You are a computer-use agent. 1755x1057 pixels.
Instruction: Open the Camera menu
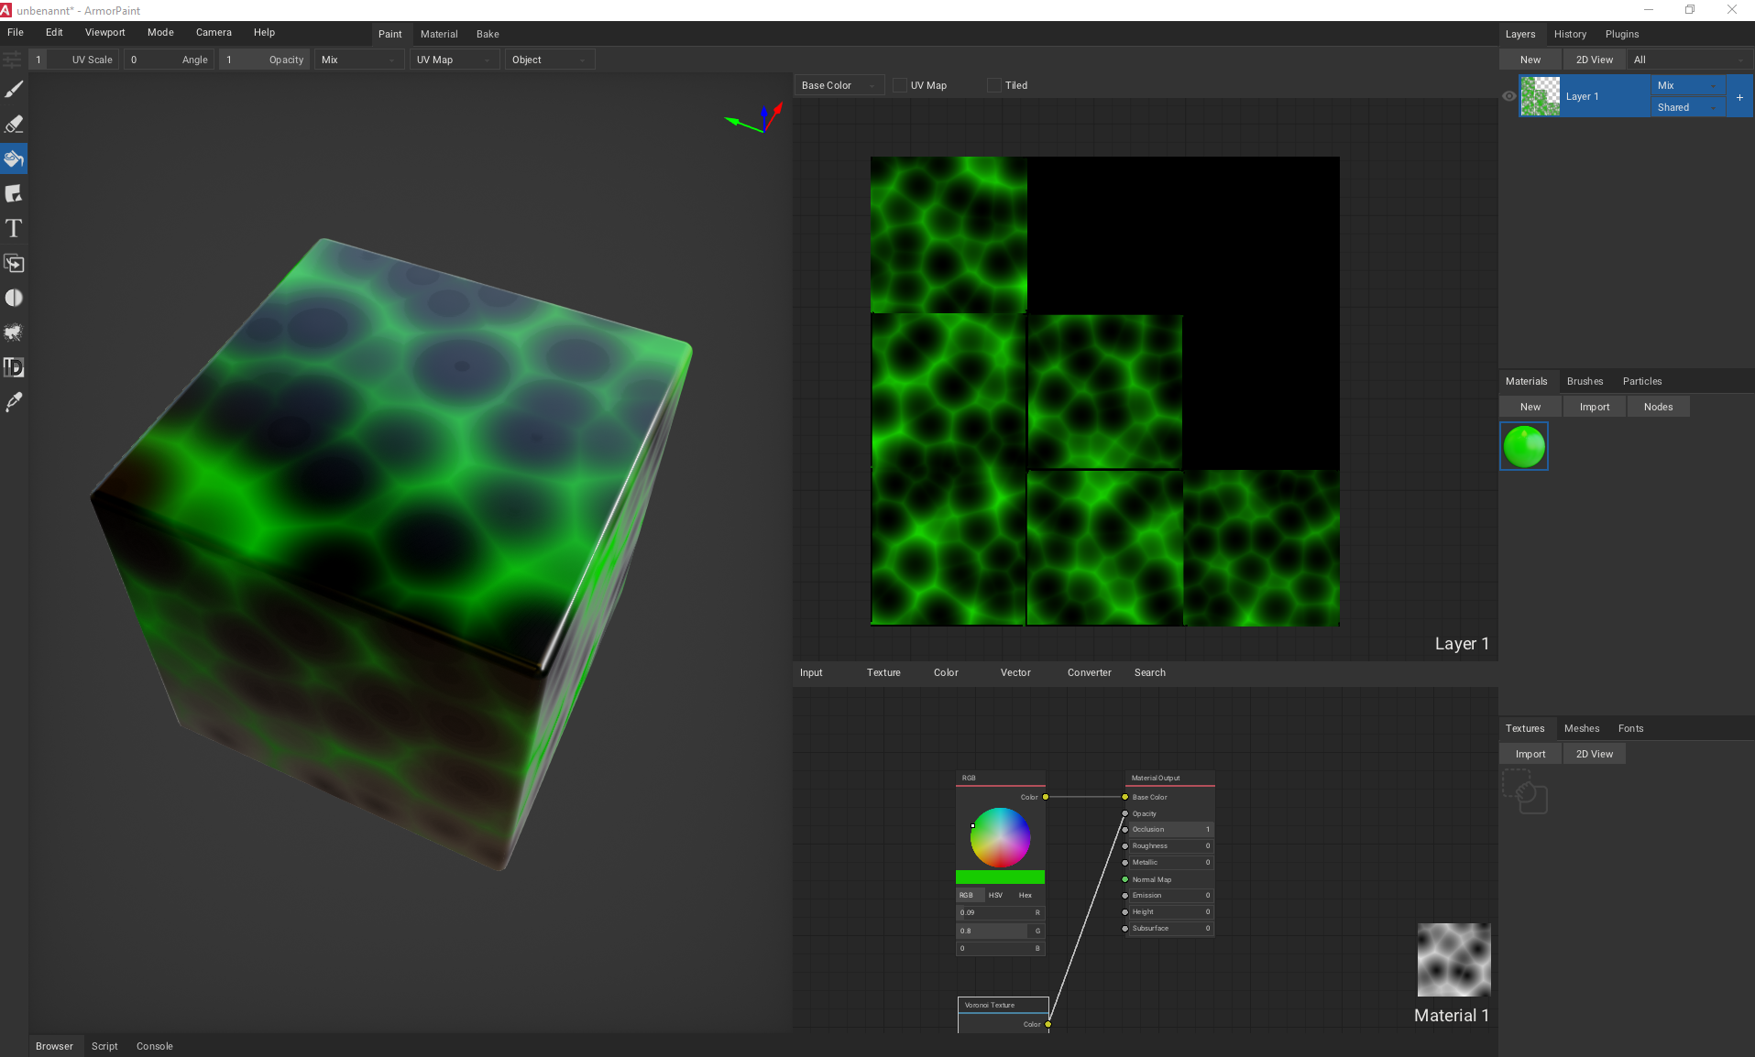214,32
